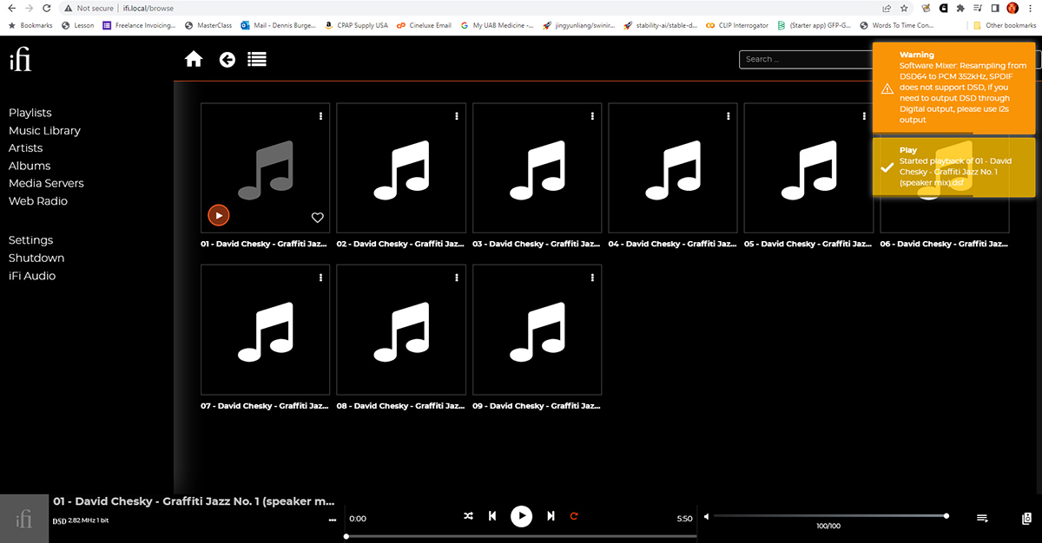Select the track 07 music note thumbnail
Image resolution: width=1042 pixels, height=543 pixels.
click(266, 330)
